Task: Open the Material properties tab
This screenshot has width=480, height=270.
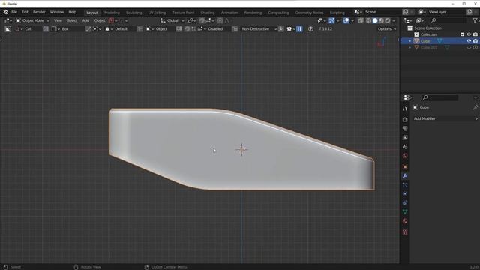Action: tap(405, 221)
